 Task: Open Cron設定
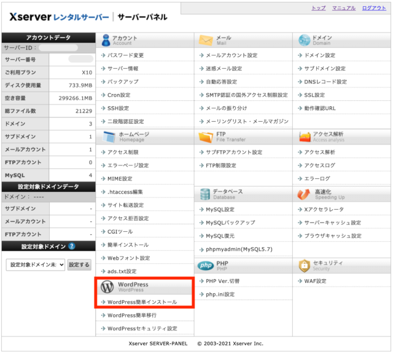(119, 95)
